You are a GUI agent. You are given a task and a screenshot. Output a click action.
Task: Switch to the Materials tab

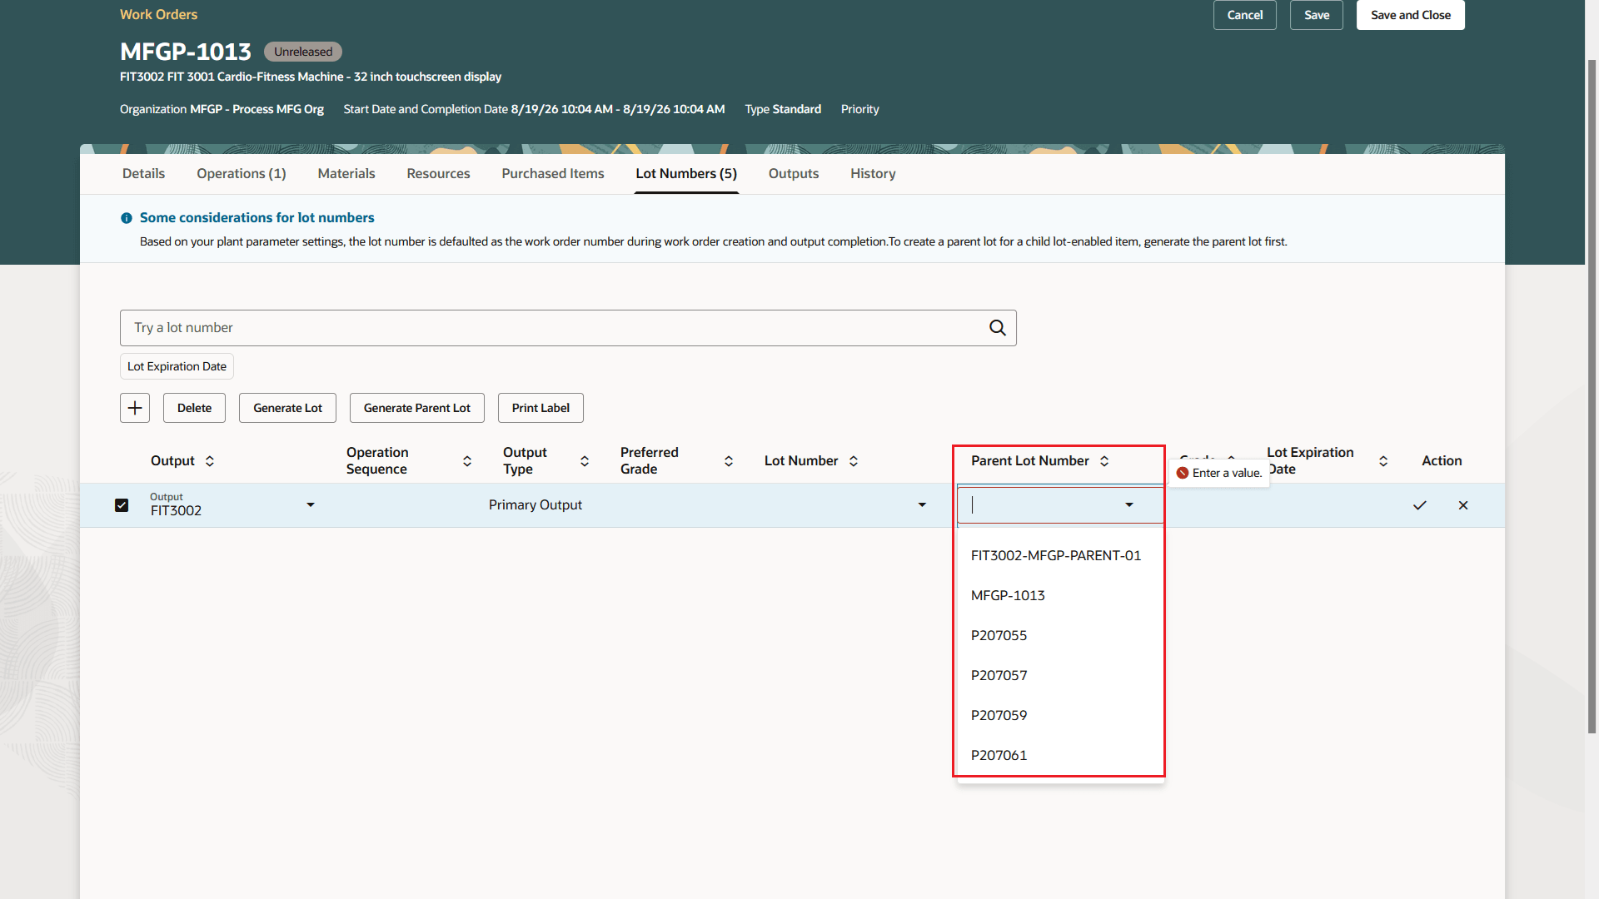click(x=346, y=173)
